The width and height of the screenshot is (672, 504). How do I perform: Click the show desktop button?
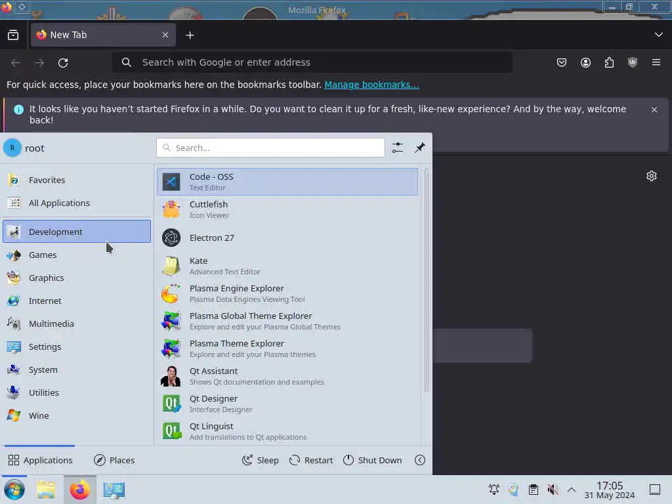click(655, 490)
